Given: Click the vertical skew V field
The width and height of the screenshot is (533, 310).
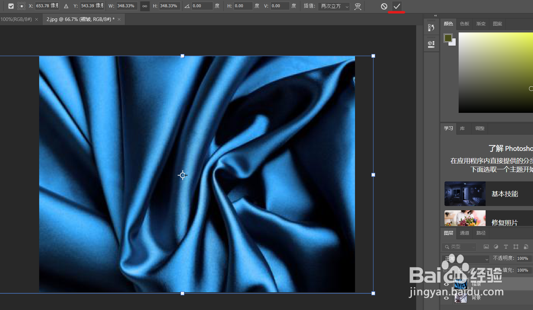Looking at the screenshot, I should tap(280, 6).
